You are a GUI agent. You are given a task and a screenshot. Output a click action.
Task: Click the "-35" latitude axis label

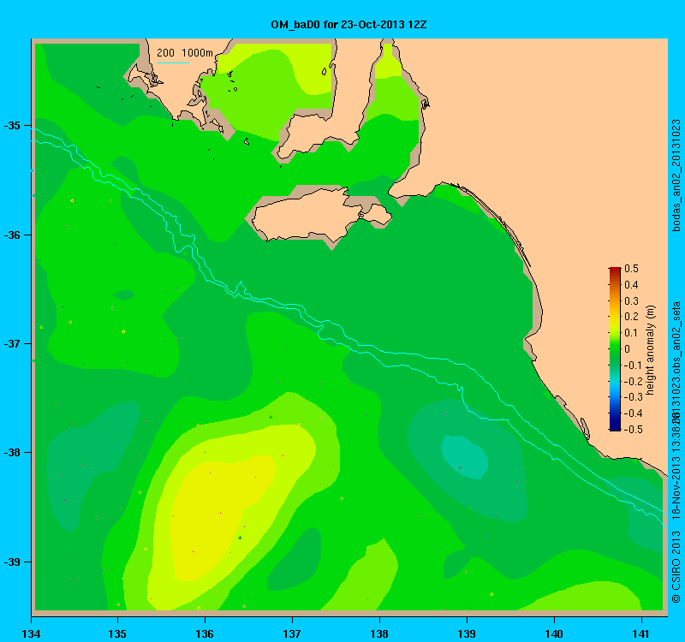13,126
